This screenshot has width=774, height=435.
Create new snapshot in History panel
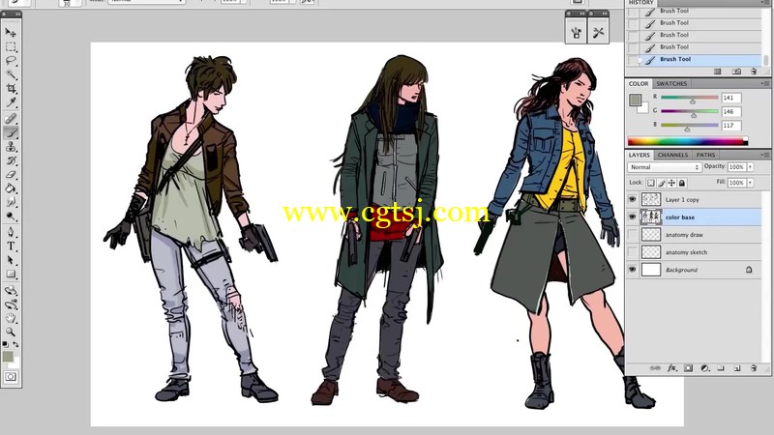point(736,72)
